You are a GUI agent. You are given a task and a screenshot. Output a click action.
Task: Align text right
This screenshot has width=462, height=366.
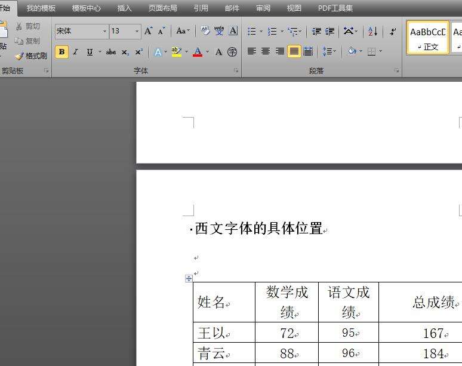coord(279,51)
